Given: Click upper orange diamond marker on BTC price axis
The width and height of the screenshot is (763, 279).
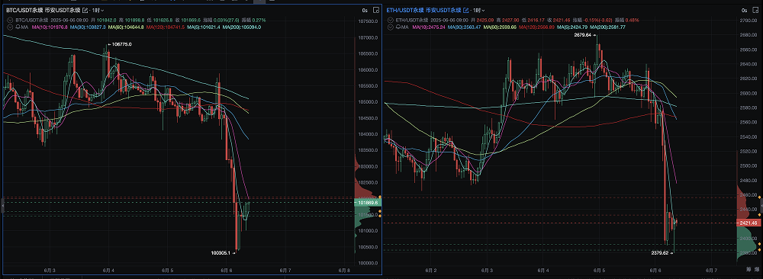Looking at the screenshot, I should tap(380, 197).
